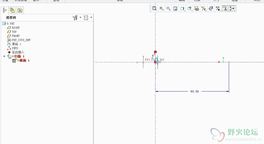
Task: Open the View Manager camera icon
Action: [x=196, y=8]
